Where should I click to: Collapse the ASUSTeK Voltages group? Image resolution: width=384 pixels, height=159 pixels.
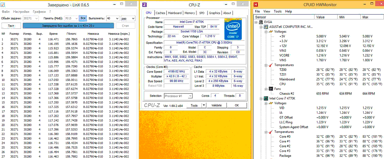pyautogui.click(x=266, y=32)
